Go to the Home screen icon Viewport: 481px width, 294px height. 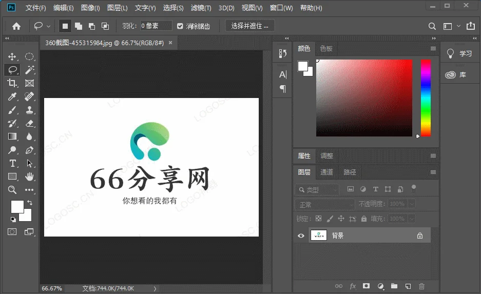click(16, 26)
